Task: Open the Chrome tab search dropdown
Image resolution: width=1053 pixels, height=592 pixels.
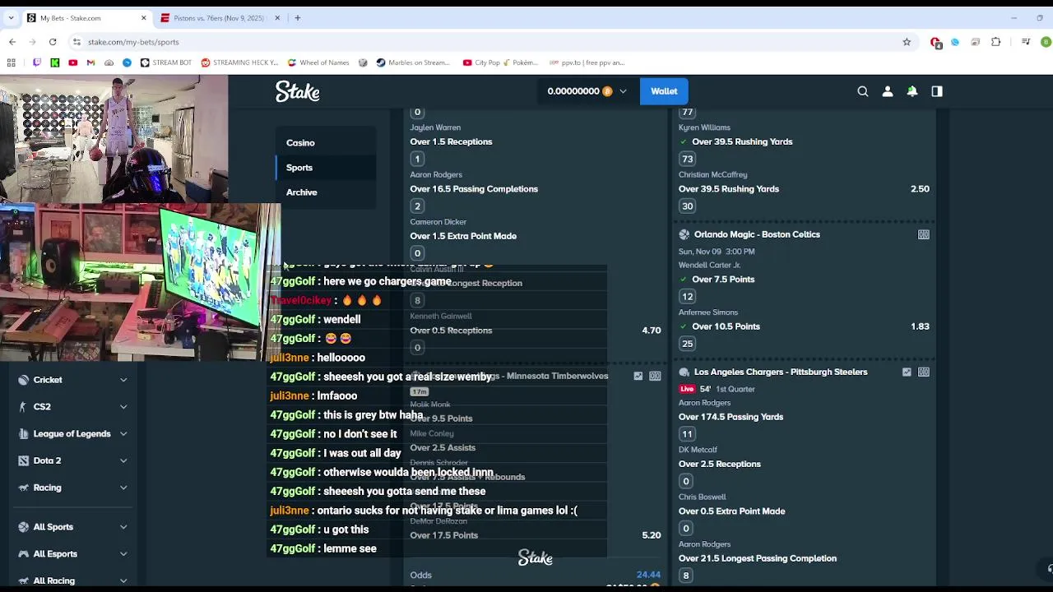Action: (x=11, y=17)
